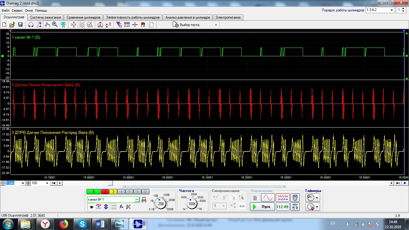
Task: Click the cyan stacked-waveform toolbar icon
Action: point(63,25)
